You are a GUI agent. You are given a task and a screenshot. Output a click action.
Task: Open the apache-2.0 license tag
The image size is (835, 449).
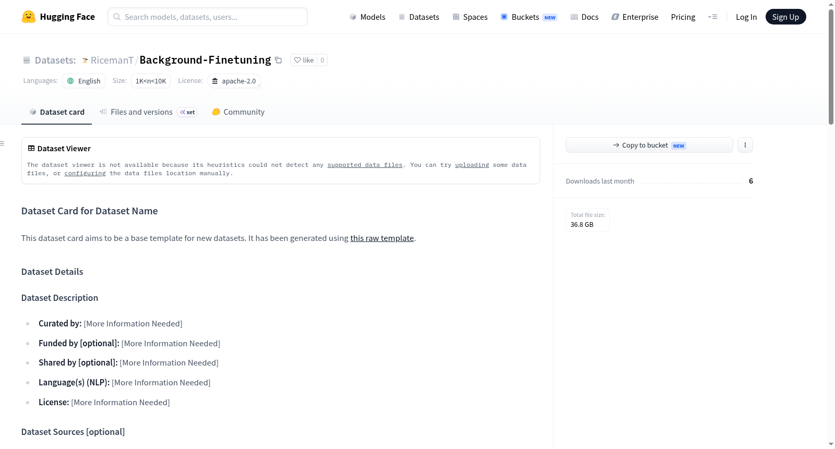click(x=234, y=81)
